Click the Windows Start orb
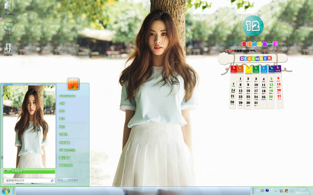Image resolution: width=313 pixels, height=195 pixels. click(6, 191)
